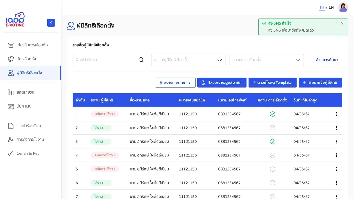This screenshot has height=199, width=354.
Task: Switch language to EN
Action: pyautogui.click(x=331, y=7)
